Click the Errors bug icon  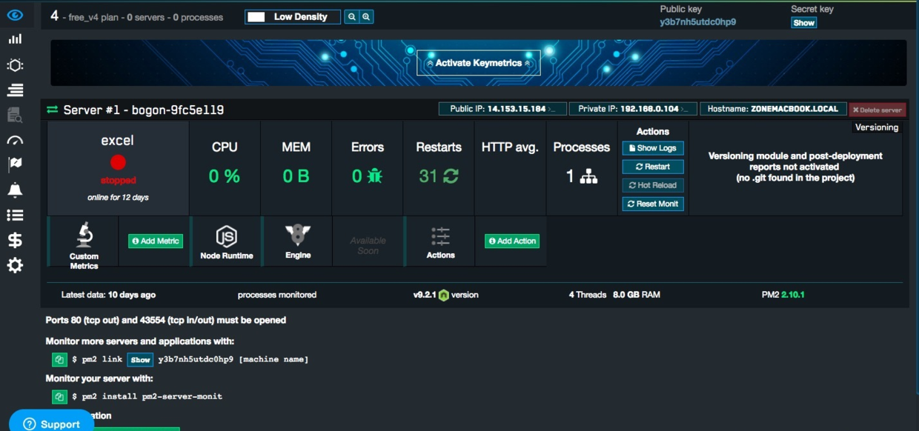pyautogui.click(x=375, y=176)
